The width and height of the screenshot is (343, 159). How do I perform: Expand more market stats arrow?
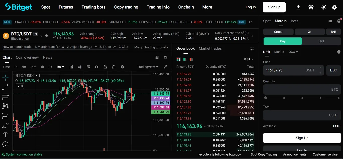pos(252,36)
